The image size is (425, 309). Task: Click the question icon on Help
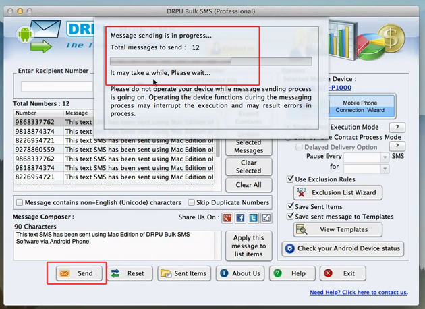277,273
